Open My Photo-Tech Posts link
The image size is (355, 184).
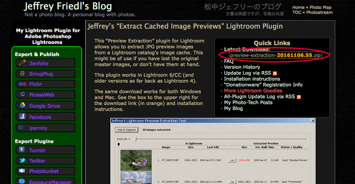point(248,102)
